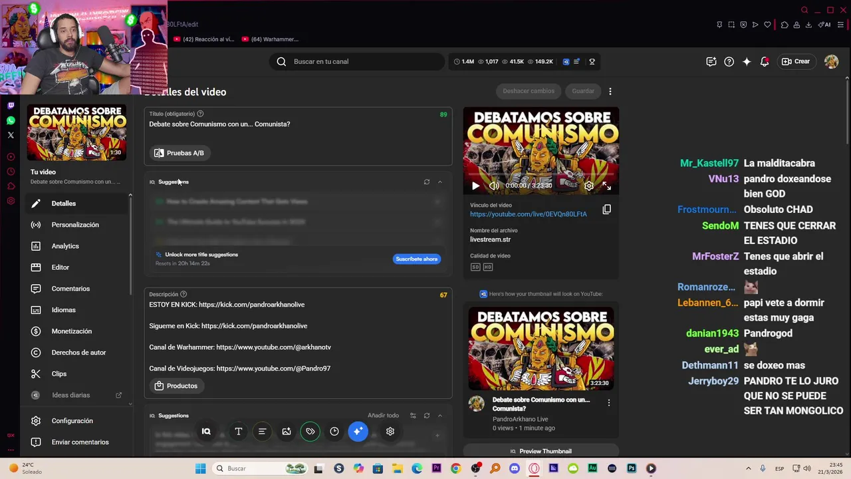851x479 pixels.
Task: Open the account avatar menu
Action: coord(831,61)
